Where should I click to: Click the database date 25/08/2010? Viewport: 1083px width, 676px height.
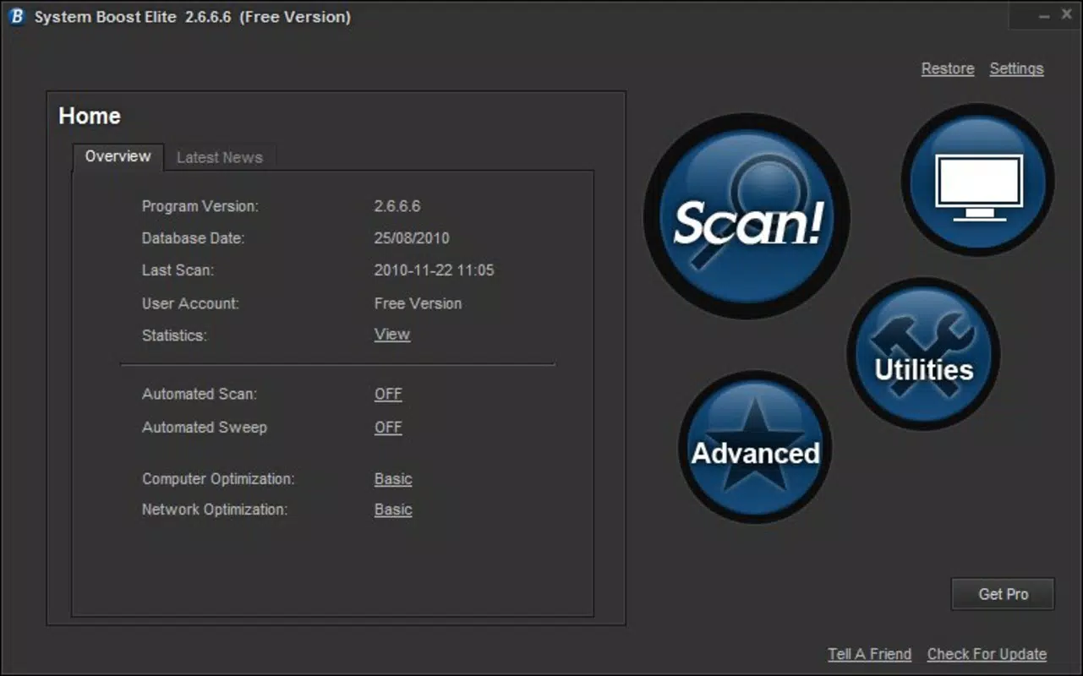[x=412, y=238]
